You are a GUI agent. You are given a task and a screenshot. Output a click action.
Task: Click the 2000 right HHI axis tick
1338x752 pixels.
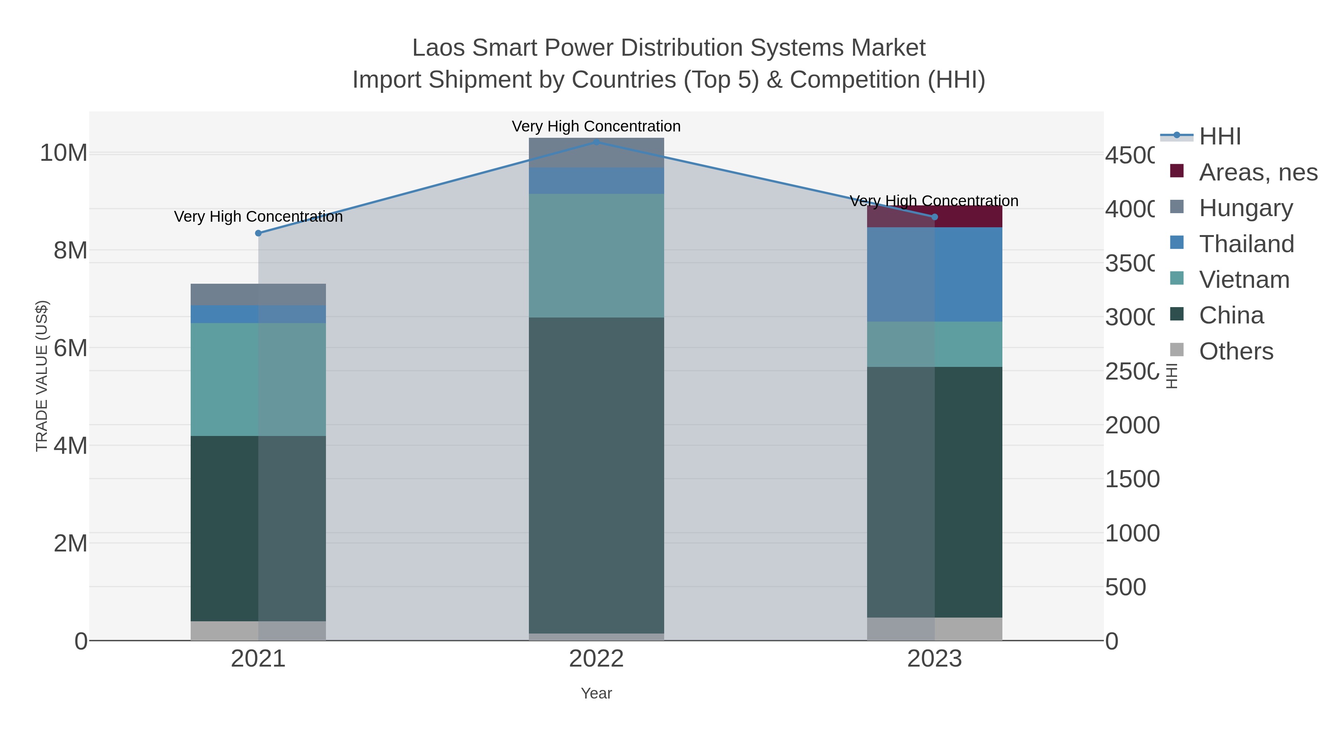1132,426
